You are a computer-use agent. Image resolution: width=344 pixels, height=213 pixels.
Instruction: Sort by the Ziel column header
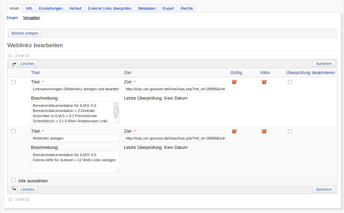pos(127,72)
